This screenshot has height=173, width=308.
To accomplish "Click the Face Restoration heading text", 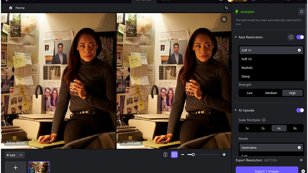I will [x=251, y=37].
